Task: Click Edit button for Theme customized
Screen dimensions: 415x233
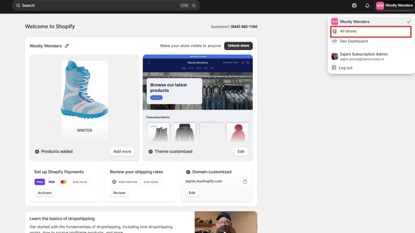Action: [241, 152]
